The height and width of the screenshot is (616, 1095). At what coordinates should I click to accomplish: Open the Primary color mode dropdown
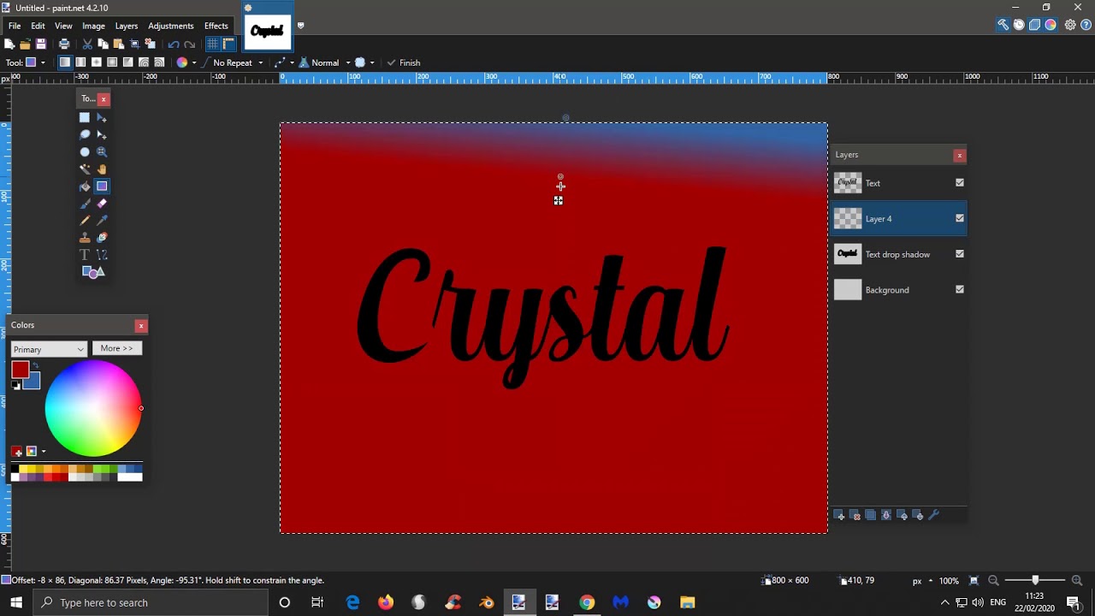pyautogui.click(x=49, y=349)
